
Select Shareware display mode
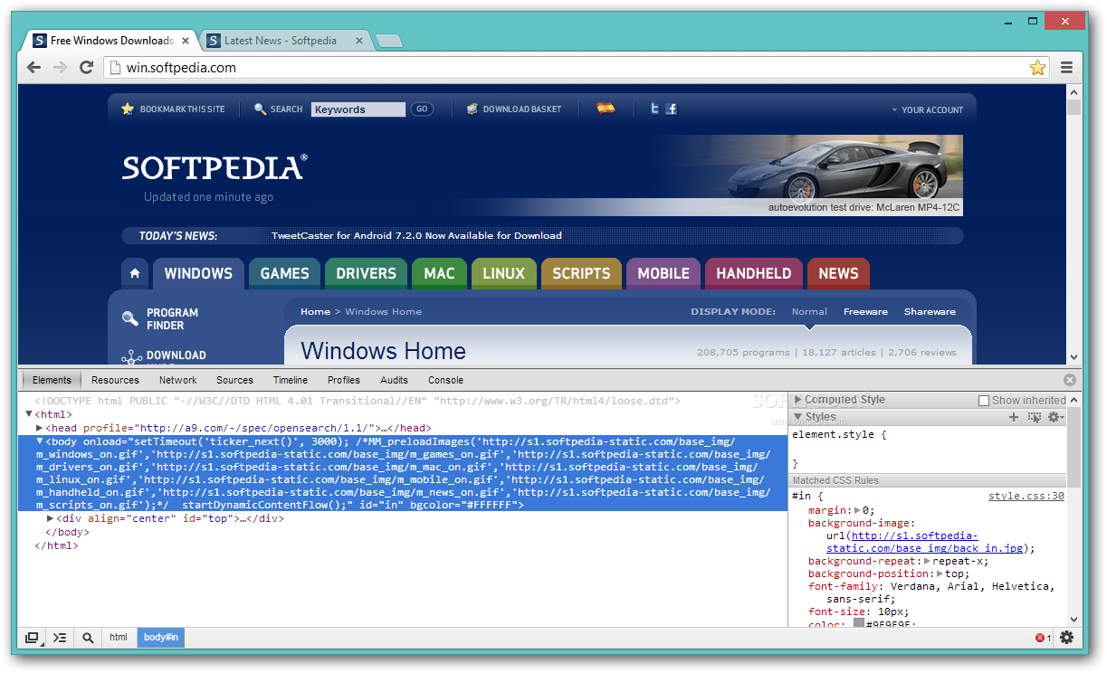pyautogui.click(x=930, y=311)
